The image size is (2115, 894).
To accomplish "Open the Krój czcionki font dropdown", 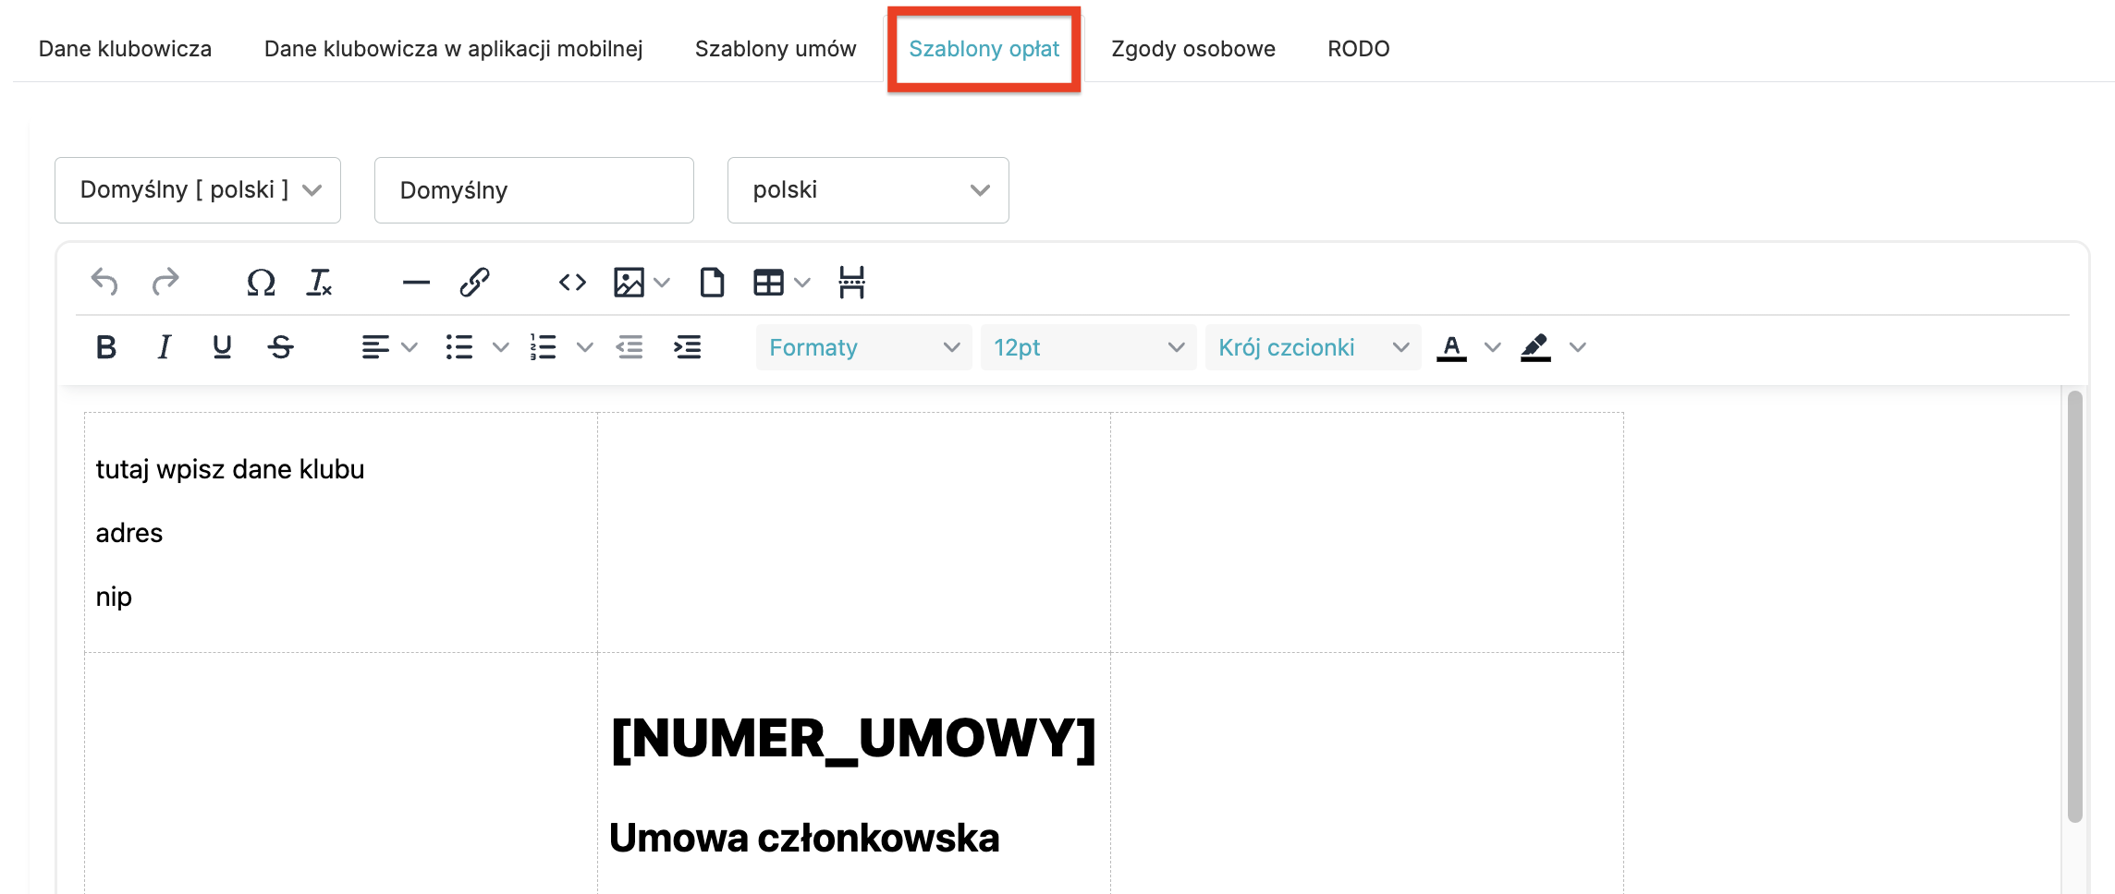I will [1313, 347].
